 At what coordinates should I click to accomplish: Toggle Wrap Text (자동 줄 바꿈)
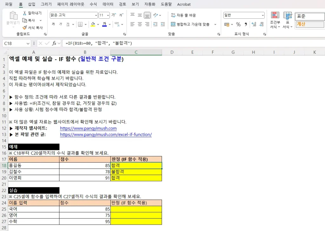pyautogui.click(x=183, y=15)
